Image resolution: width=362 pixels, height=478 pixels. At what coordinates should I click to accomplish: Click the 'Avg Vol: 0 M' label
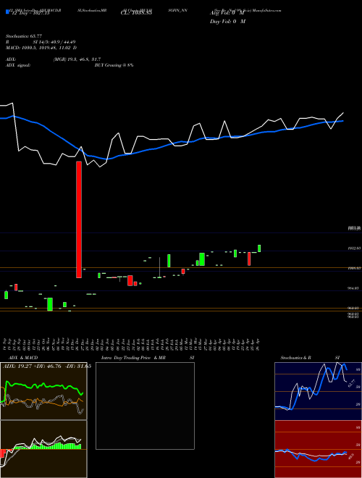click(x=227, y=14)
